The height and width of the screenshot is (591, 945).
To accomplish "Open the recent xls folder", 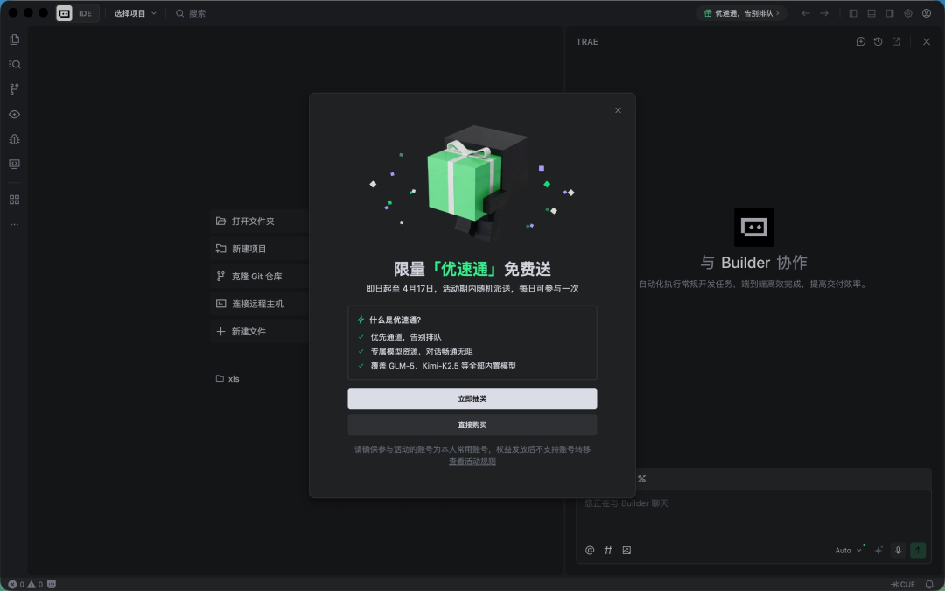I will 227,379.
